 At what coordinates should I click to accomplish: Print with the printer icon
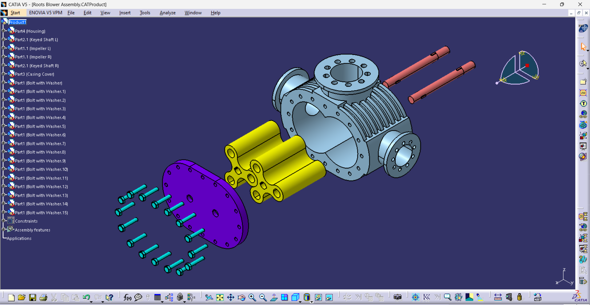click(43, 297)
